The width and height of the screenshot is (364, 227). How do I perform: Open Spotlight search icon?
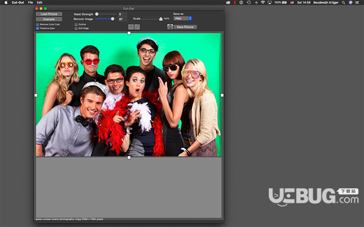pos(343,2)
